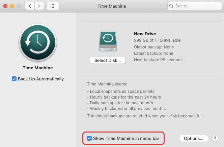Go forward with the right chevron button
This screenshot has width=224, height=147.
coord(39,6)
